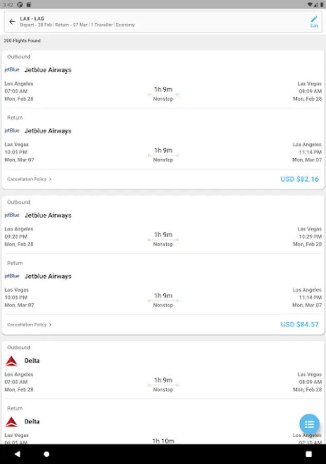Open the 09:20 PM JetBlue outbound flight
Screen dimensions: 326x464
pyautogui.click(x=163, y=237)
